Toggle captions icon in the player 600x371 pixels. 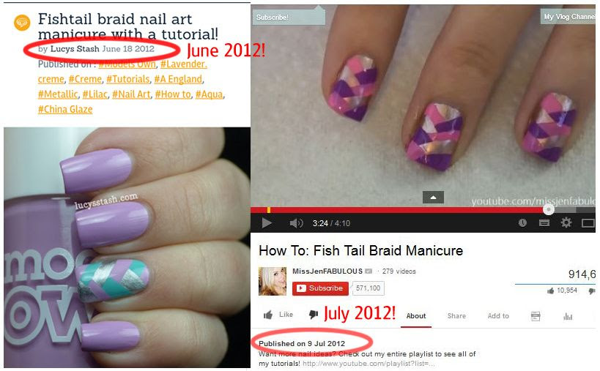click(544, 222)
